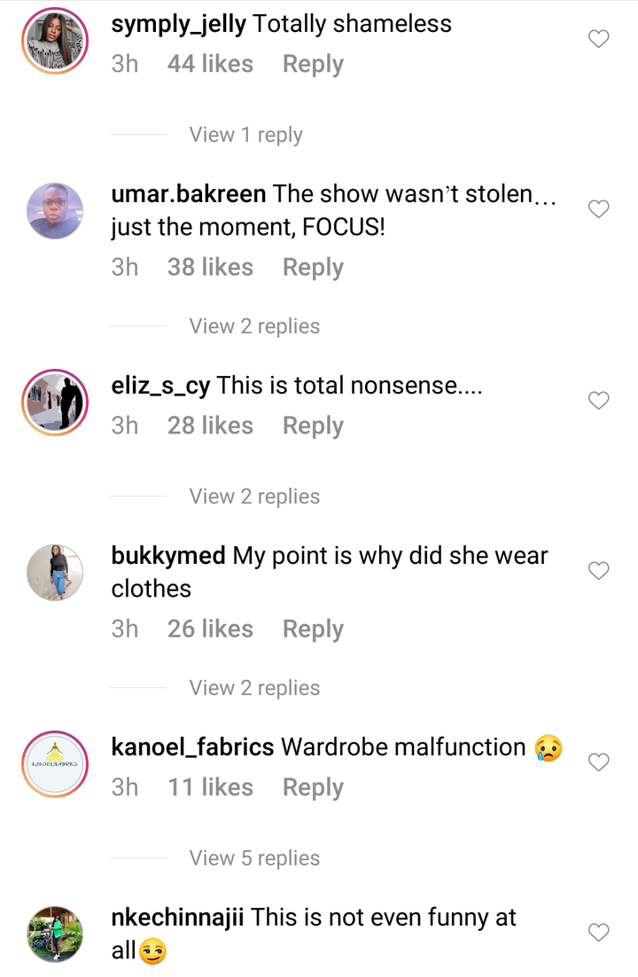This screenshot has width=638, height=977.
Task: Tap heart icon on umar.bakreen's comment
Action: click(x=599, y=209)
